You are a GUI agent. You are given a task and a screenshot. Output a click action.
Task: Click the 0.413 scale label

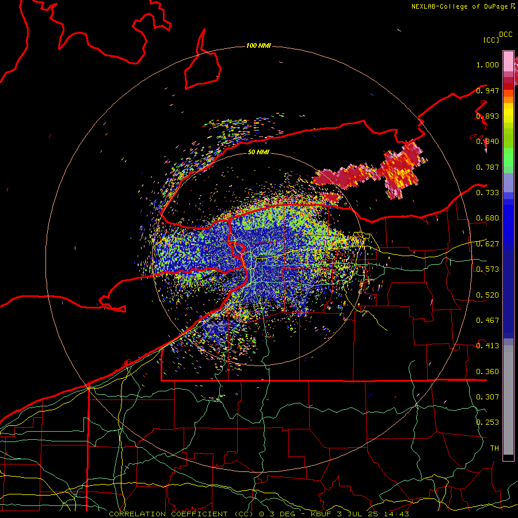487,346
